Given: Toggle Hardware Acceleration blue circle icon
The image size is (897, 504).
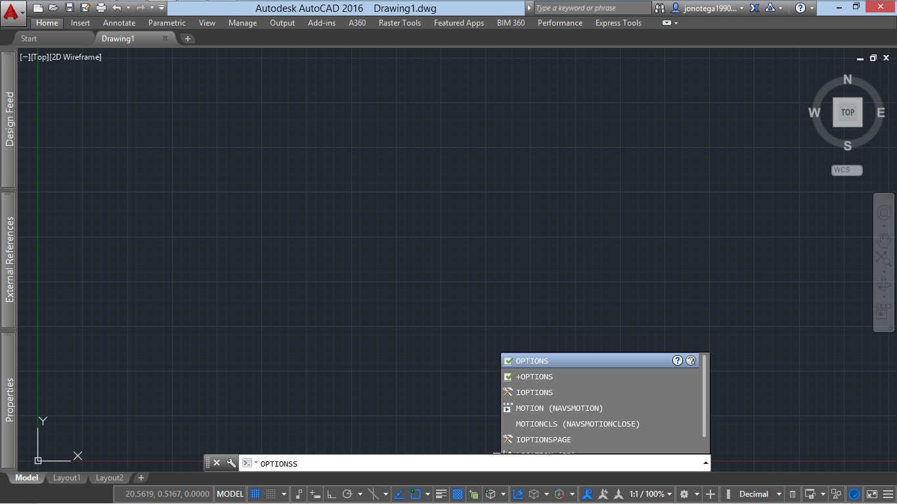Looking at the screenshot, I should (855, 494).
